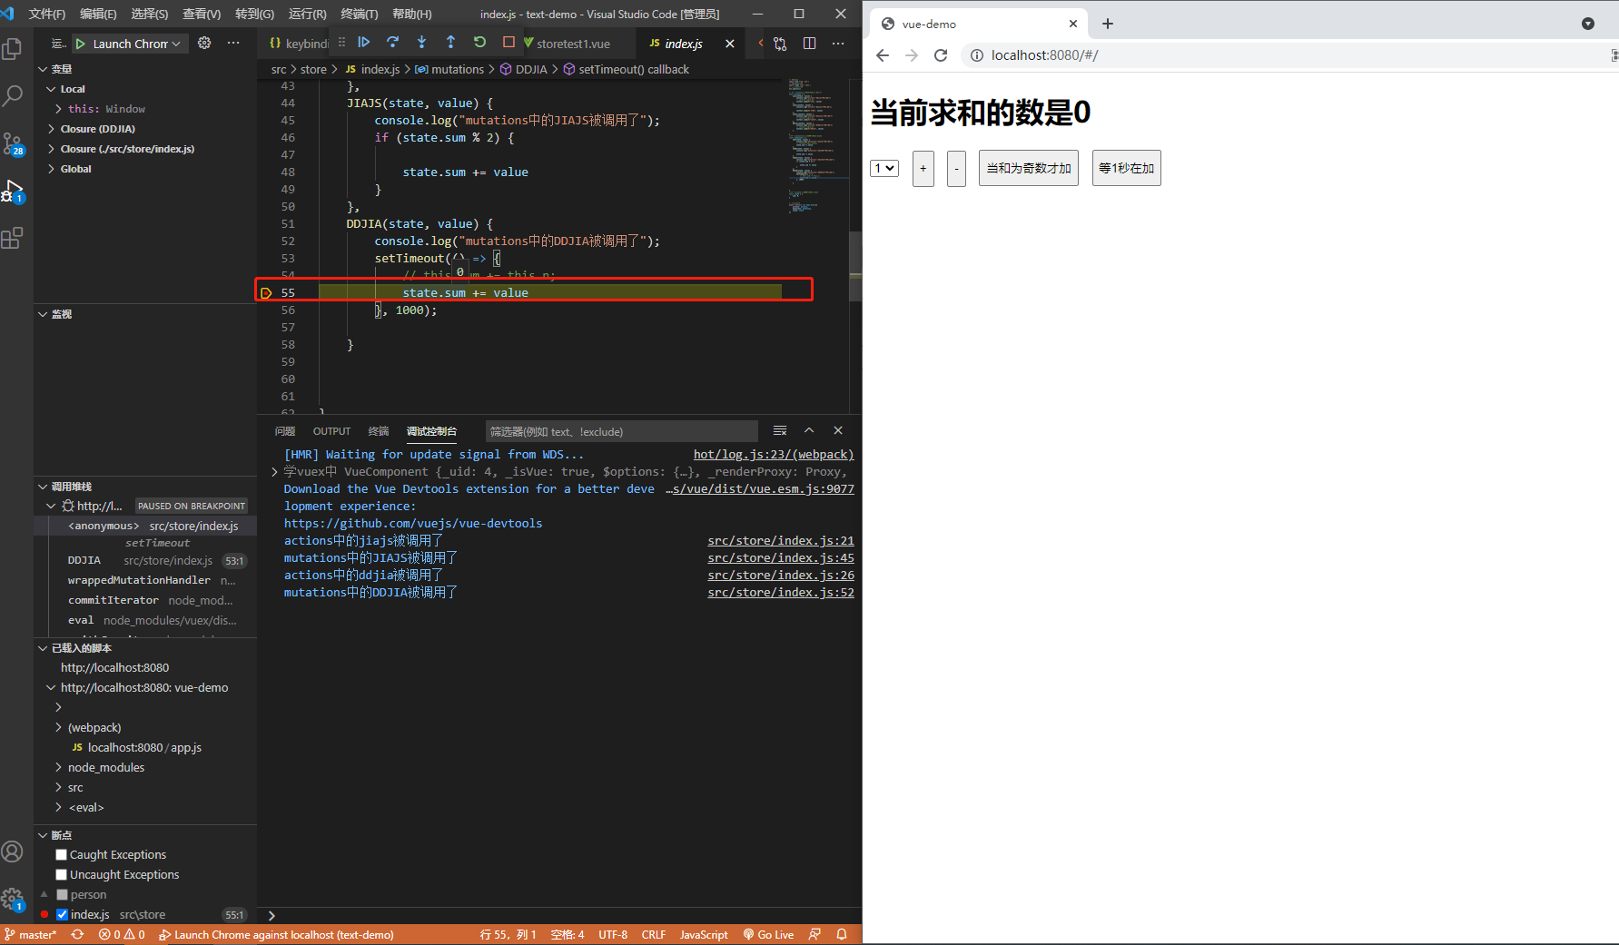Expand the node_modules loaded scripts folder
This screenshot has width=1619, height=945.
[59, 767]
